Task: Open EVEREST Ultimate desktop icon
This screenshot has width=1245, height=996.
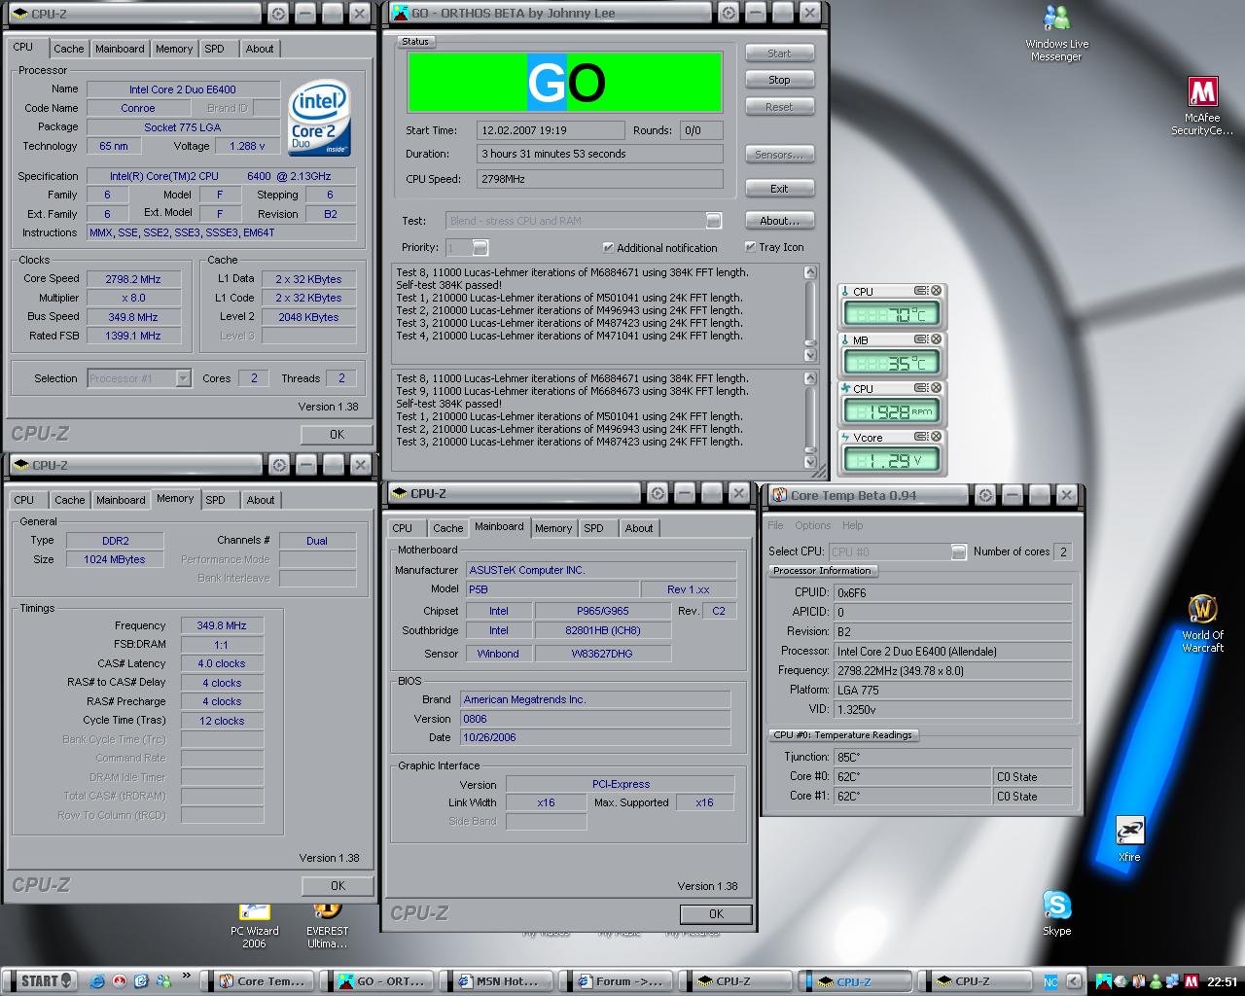Action: 327,926
